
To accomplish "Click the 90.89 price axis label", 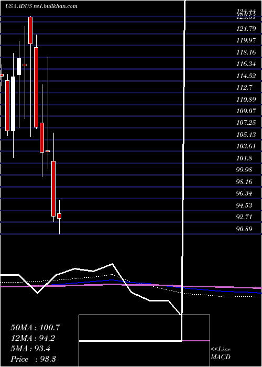I will [x=245, y=229].
